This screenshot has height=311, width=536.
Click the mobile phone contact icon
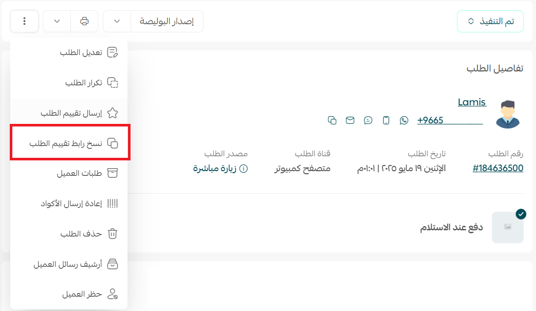pyautogui.click(x=386, y=120)
